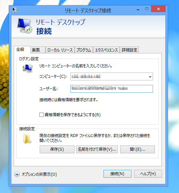The image size is (179, 193).
Task: Click オプションの非表示(O) label
Action: (39, 174)
